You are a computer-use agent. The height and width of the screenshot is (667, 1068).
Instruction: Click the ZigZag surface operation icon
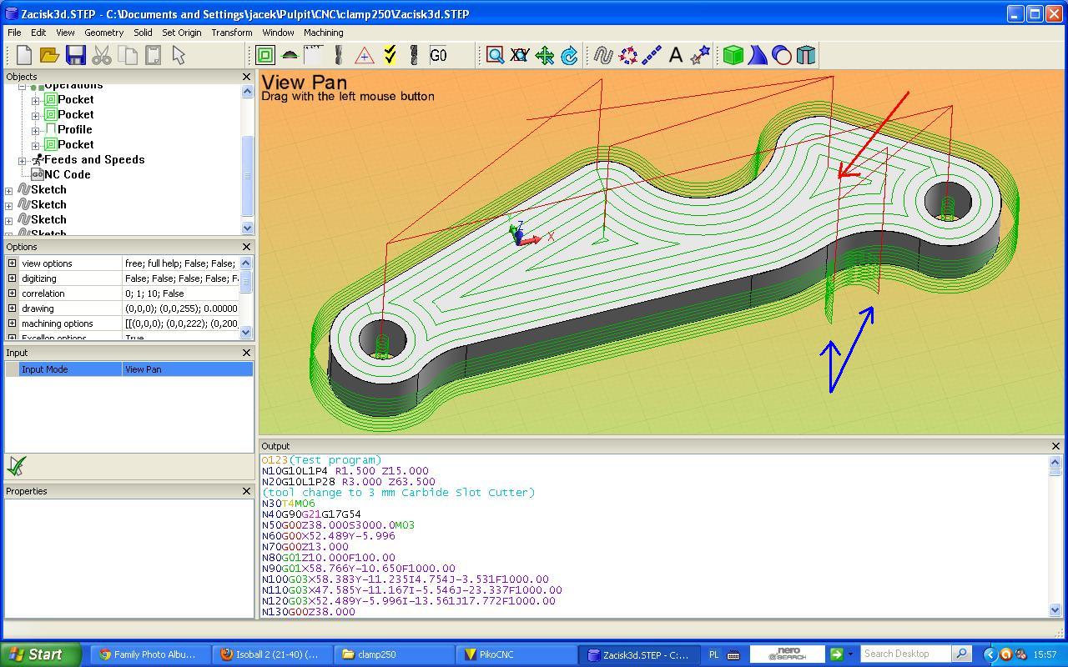(290, 55)
